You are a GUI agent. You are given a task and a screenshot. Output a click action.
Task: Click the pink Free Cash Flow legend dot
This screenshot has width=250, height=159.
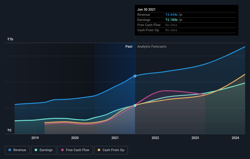coord(62,150)
